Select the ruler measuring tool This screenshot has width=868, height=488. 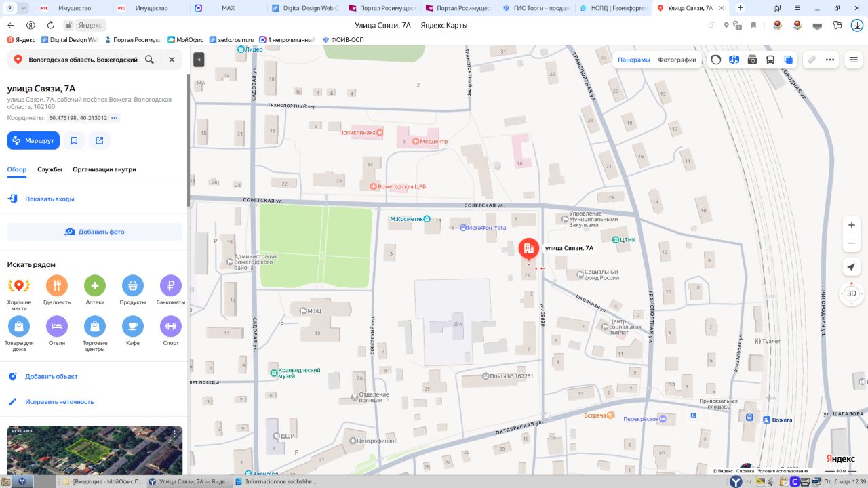coord(812,60)
